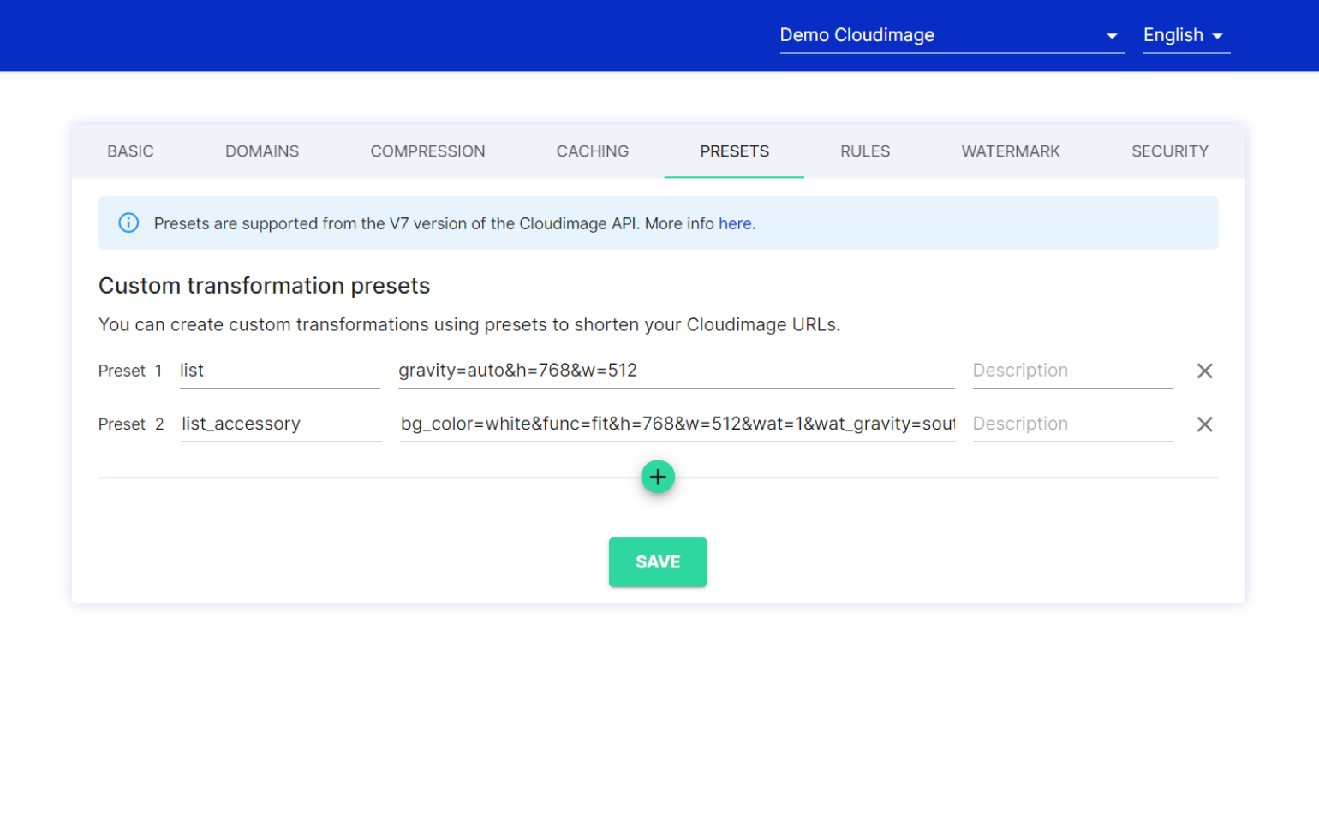Edit the Preset 1 name field 'list'

point(279,371)
